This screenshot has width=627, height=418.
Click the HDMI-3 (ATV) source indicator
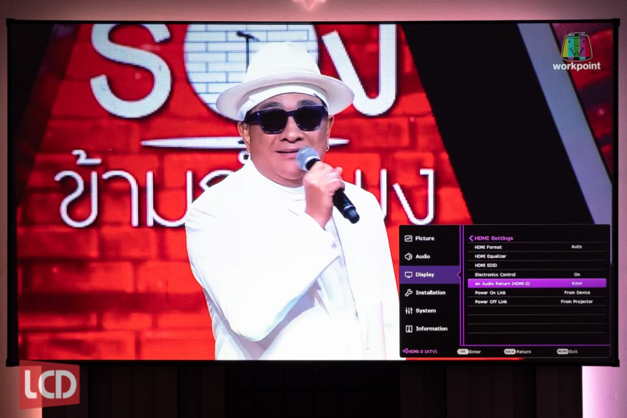(419, 352)
